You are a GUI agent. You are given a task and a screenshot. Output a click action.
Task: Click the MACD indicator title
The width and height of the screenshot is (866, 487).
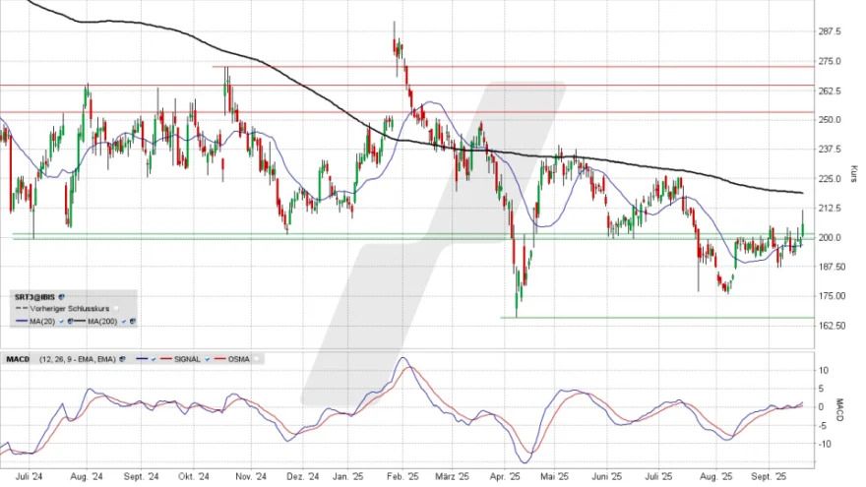coord(19,359)
